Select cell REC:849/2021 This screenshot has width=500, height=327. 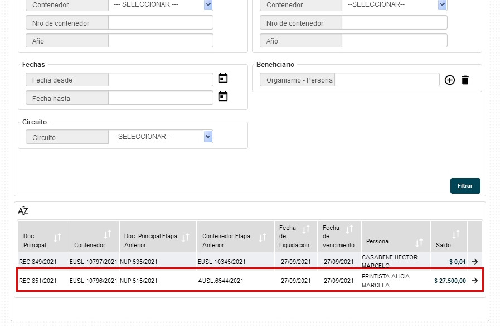coord(38,262)
